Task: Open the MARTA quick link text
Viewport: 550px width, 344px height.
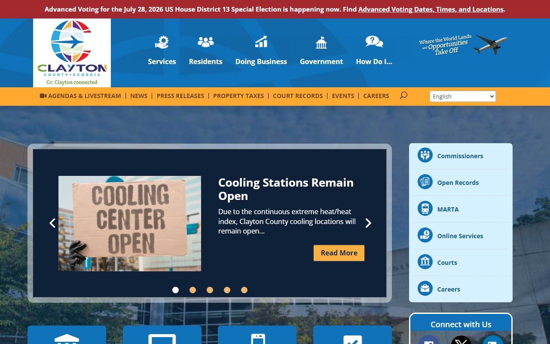Action: tap(448, 209)
